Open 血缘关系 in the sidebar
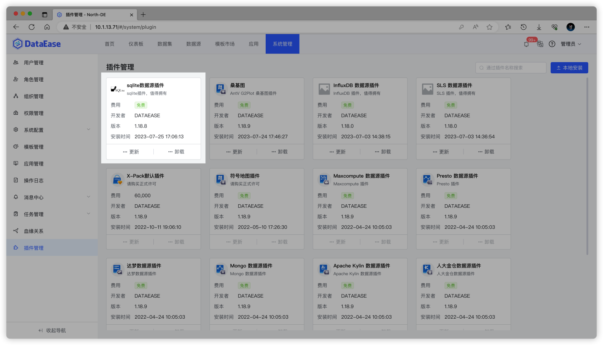The width and height of the screenshot is (603, 345). [52, 231]
